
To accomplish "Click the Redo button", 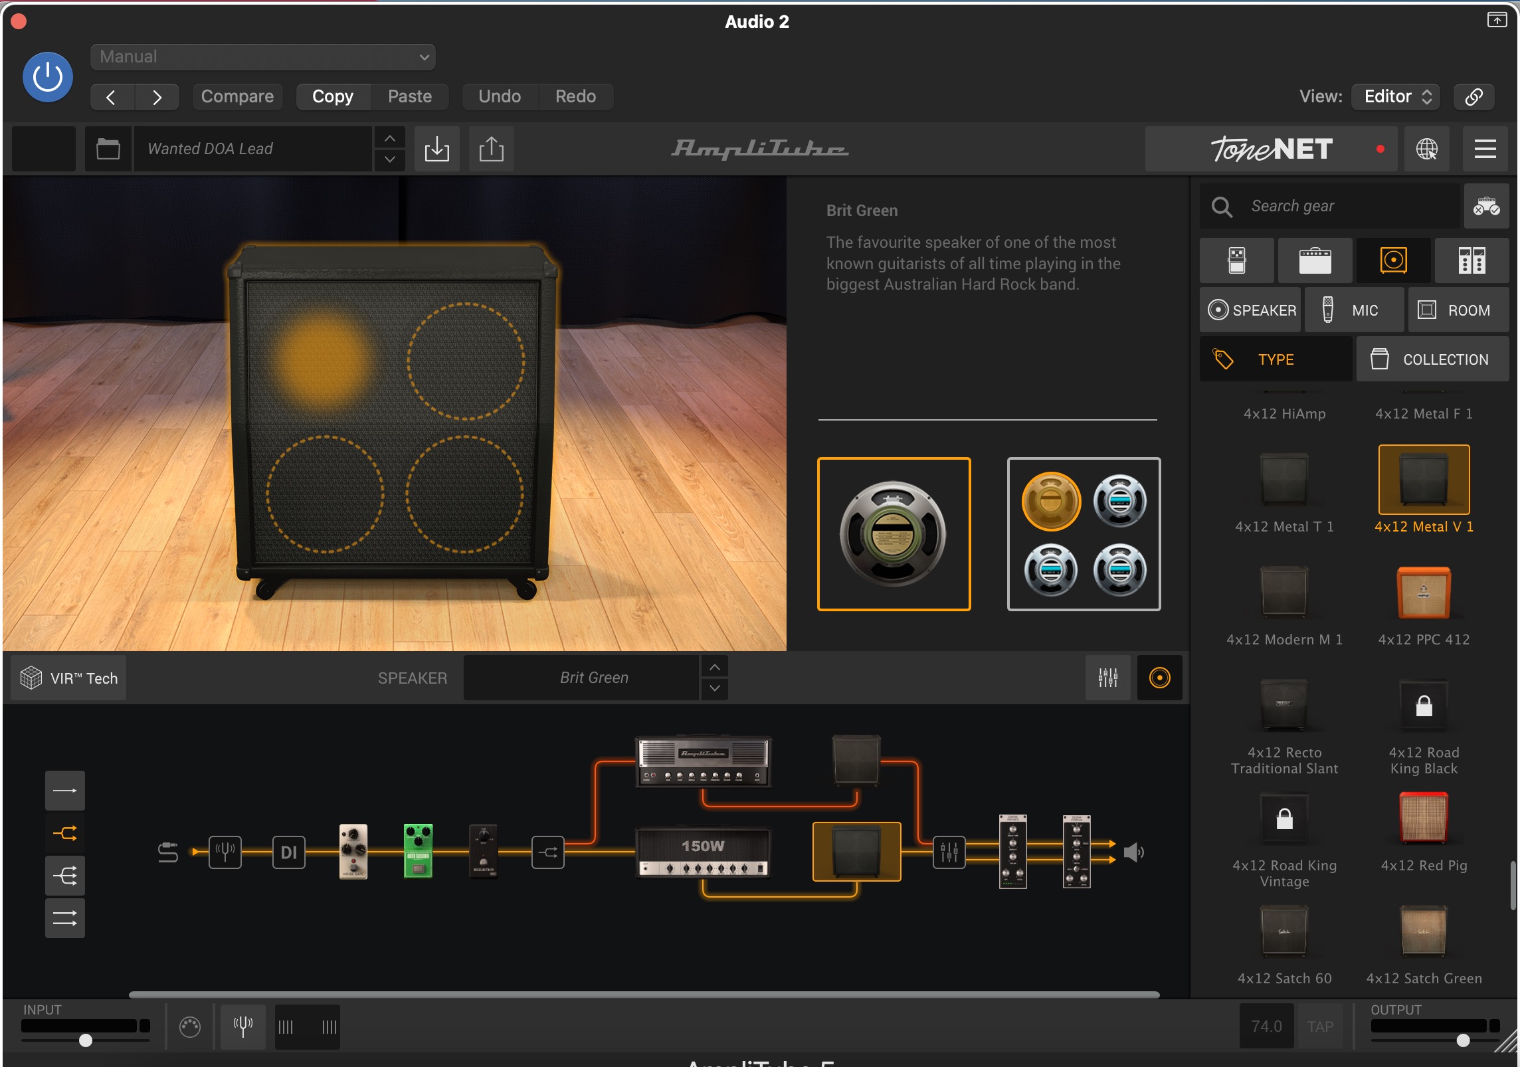I will 575,97.
